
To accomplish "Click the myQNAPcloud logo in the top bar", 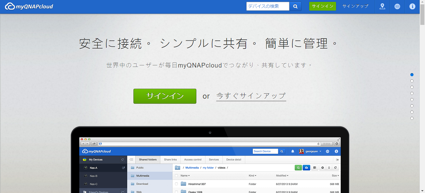I will [x=29, y=6].
